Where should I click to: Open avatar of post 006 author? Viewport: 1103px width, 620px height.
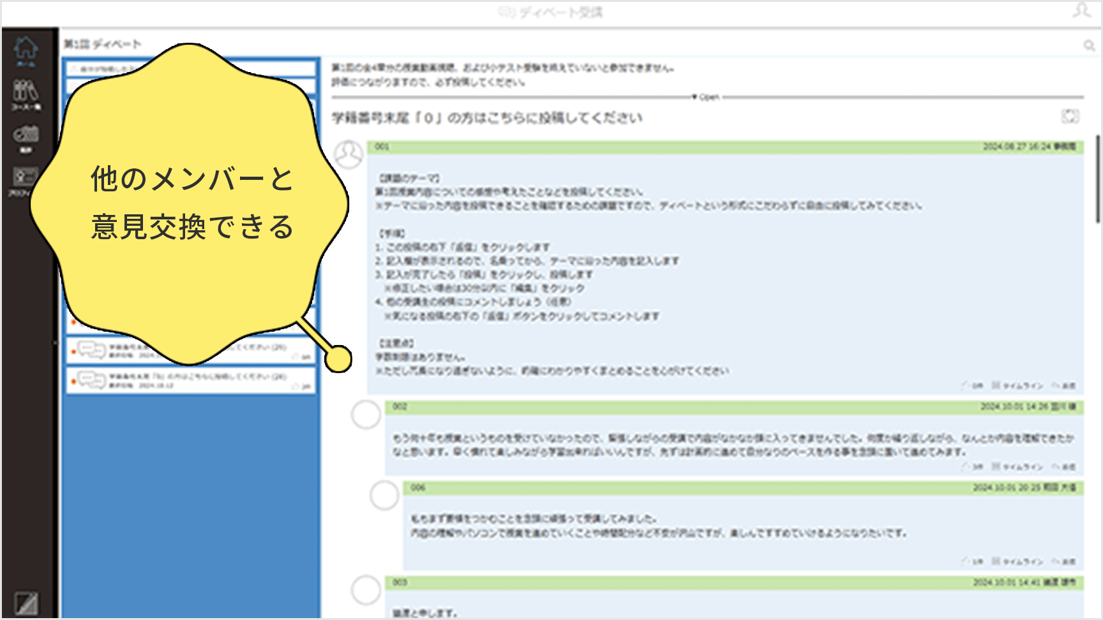coord(384,496)
